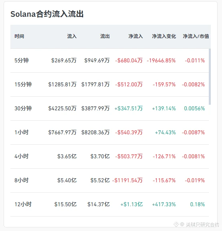Select the 12小时 row label
This screenshot has height=231, width=222.
coord(23,204)
